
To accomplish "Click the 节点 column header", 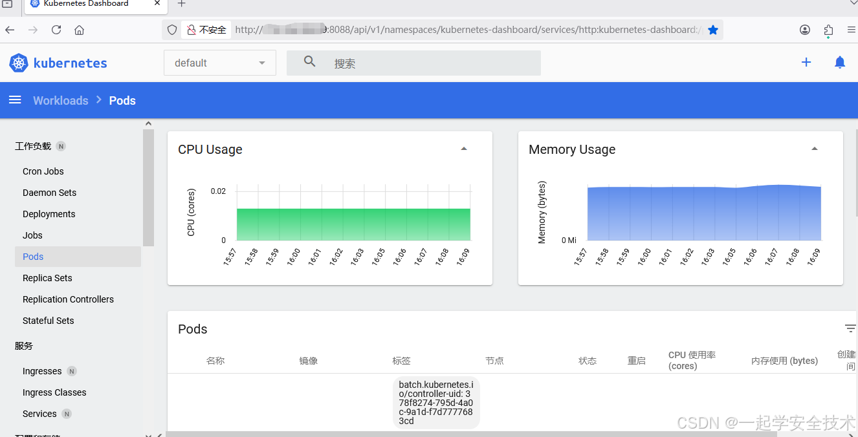I will [494, 361].
